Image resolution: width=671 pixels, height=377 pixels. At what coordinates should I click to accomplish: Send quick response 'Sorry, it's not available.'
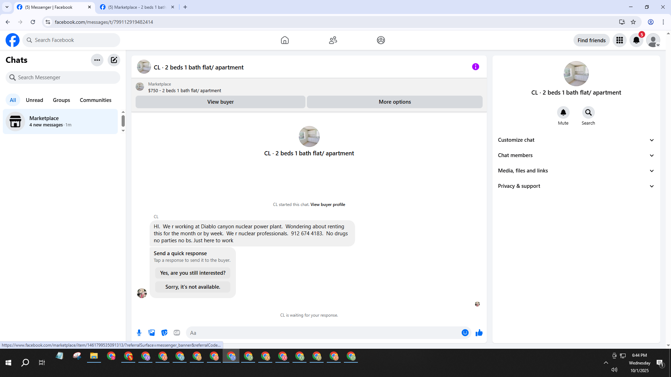click(x=193, y=287)
